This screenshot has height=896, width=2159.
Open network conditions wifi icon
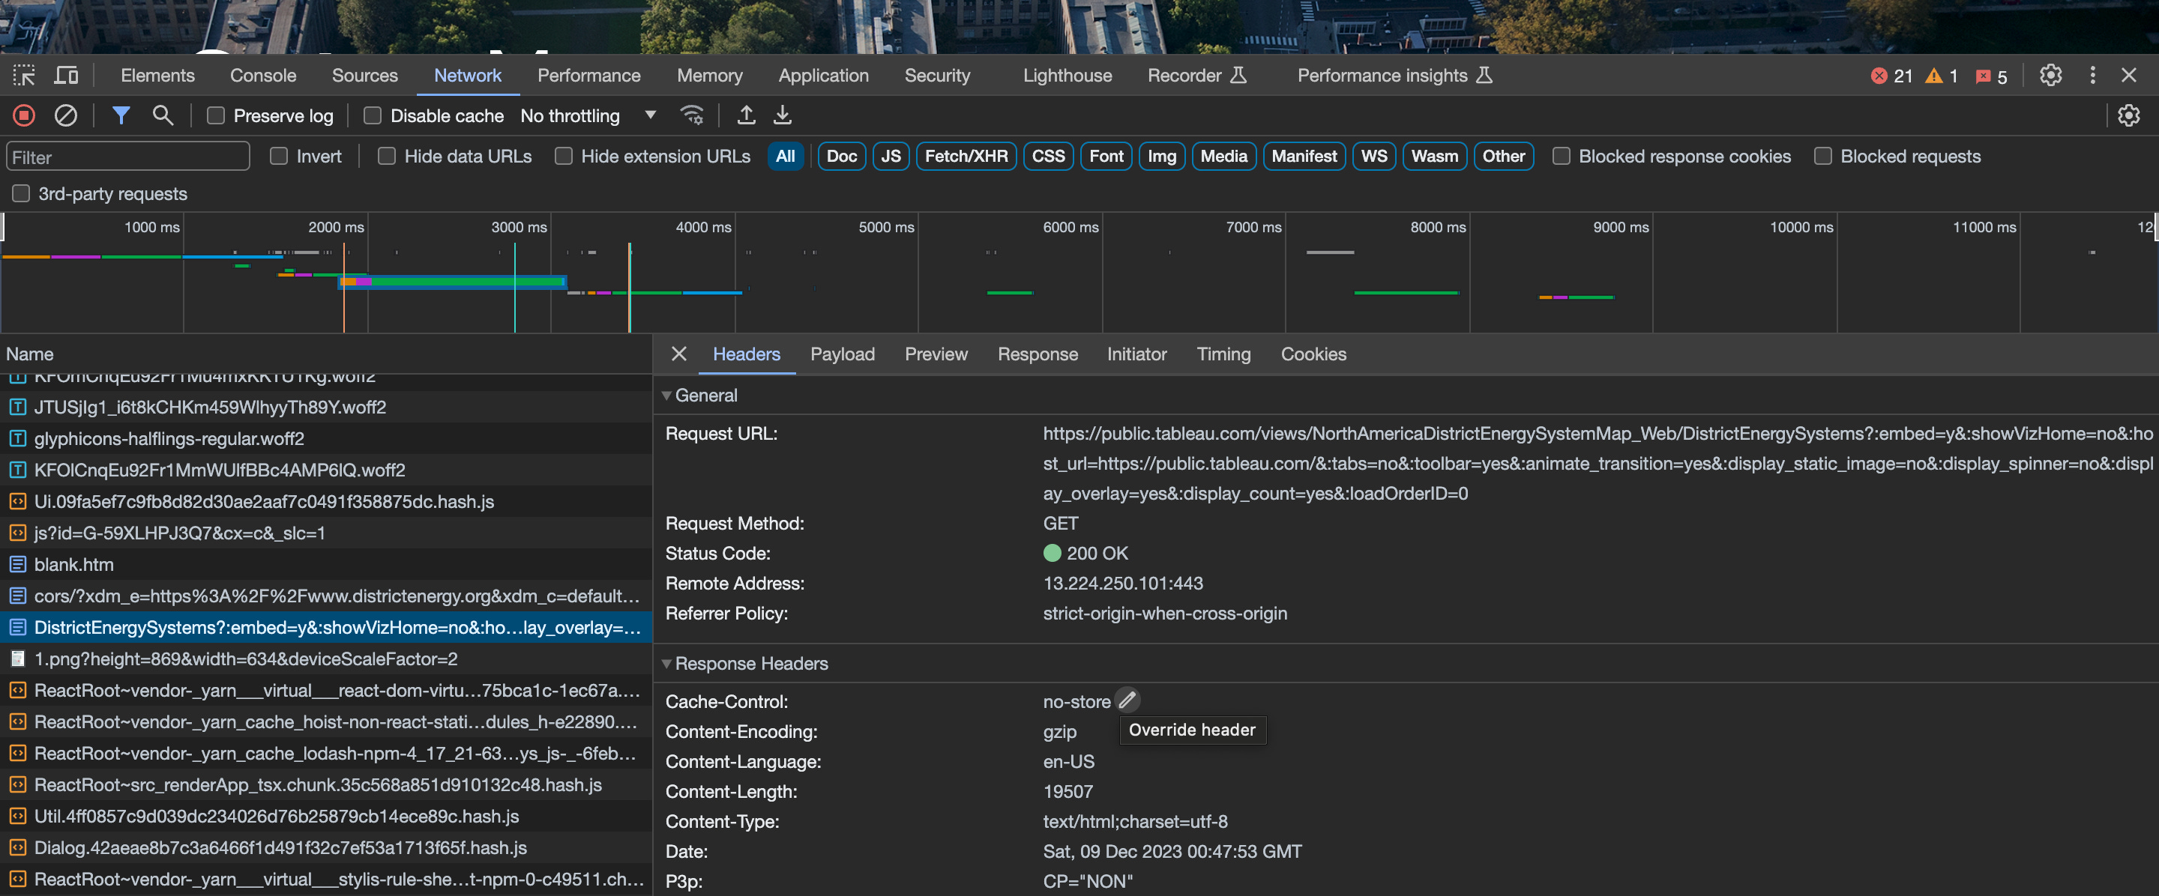click(691, 115)
